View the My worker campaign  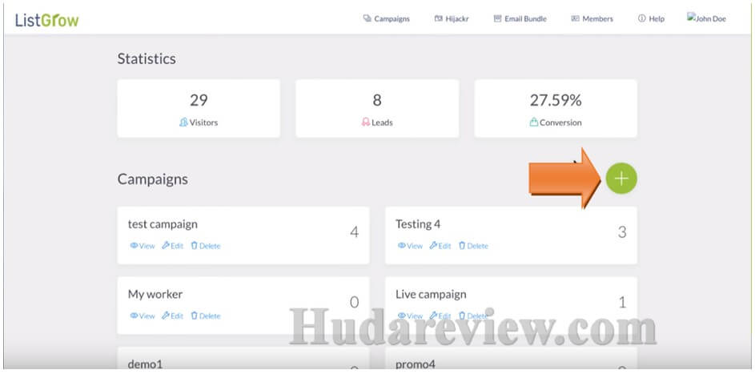coord(142,316)
